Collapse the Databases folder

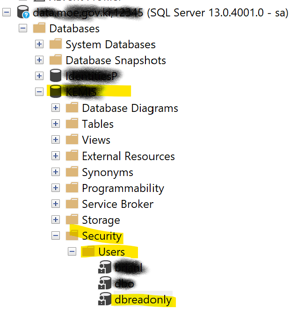pos(22,29)
